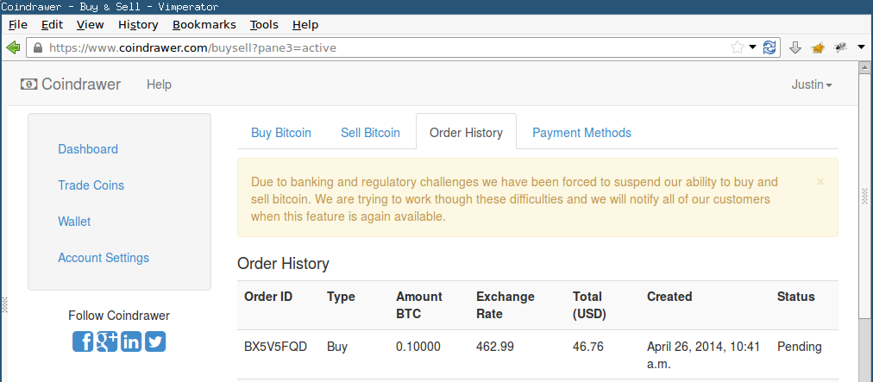Click the Status column header
Screen dimensions: 873x382
[x=795, y=297]
